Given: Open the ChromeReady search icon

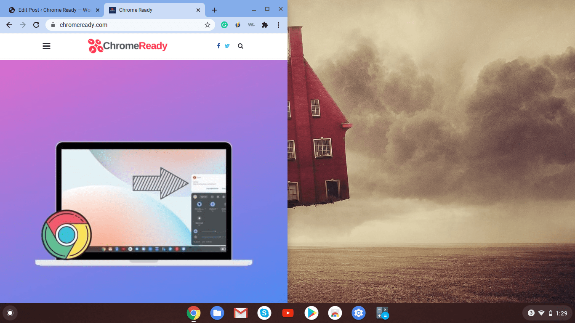Looking at the screenshot, I should pyautogui.click(x=240, y=46).
